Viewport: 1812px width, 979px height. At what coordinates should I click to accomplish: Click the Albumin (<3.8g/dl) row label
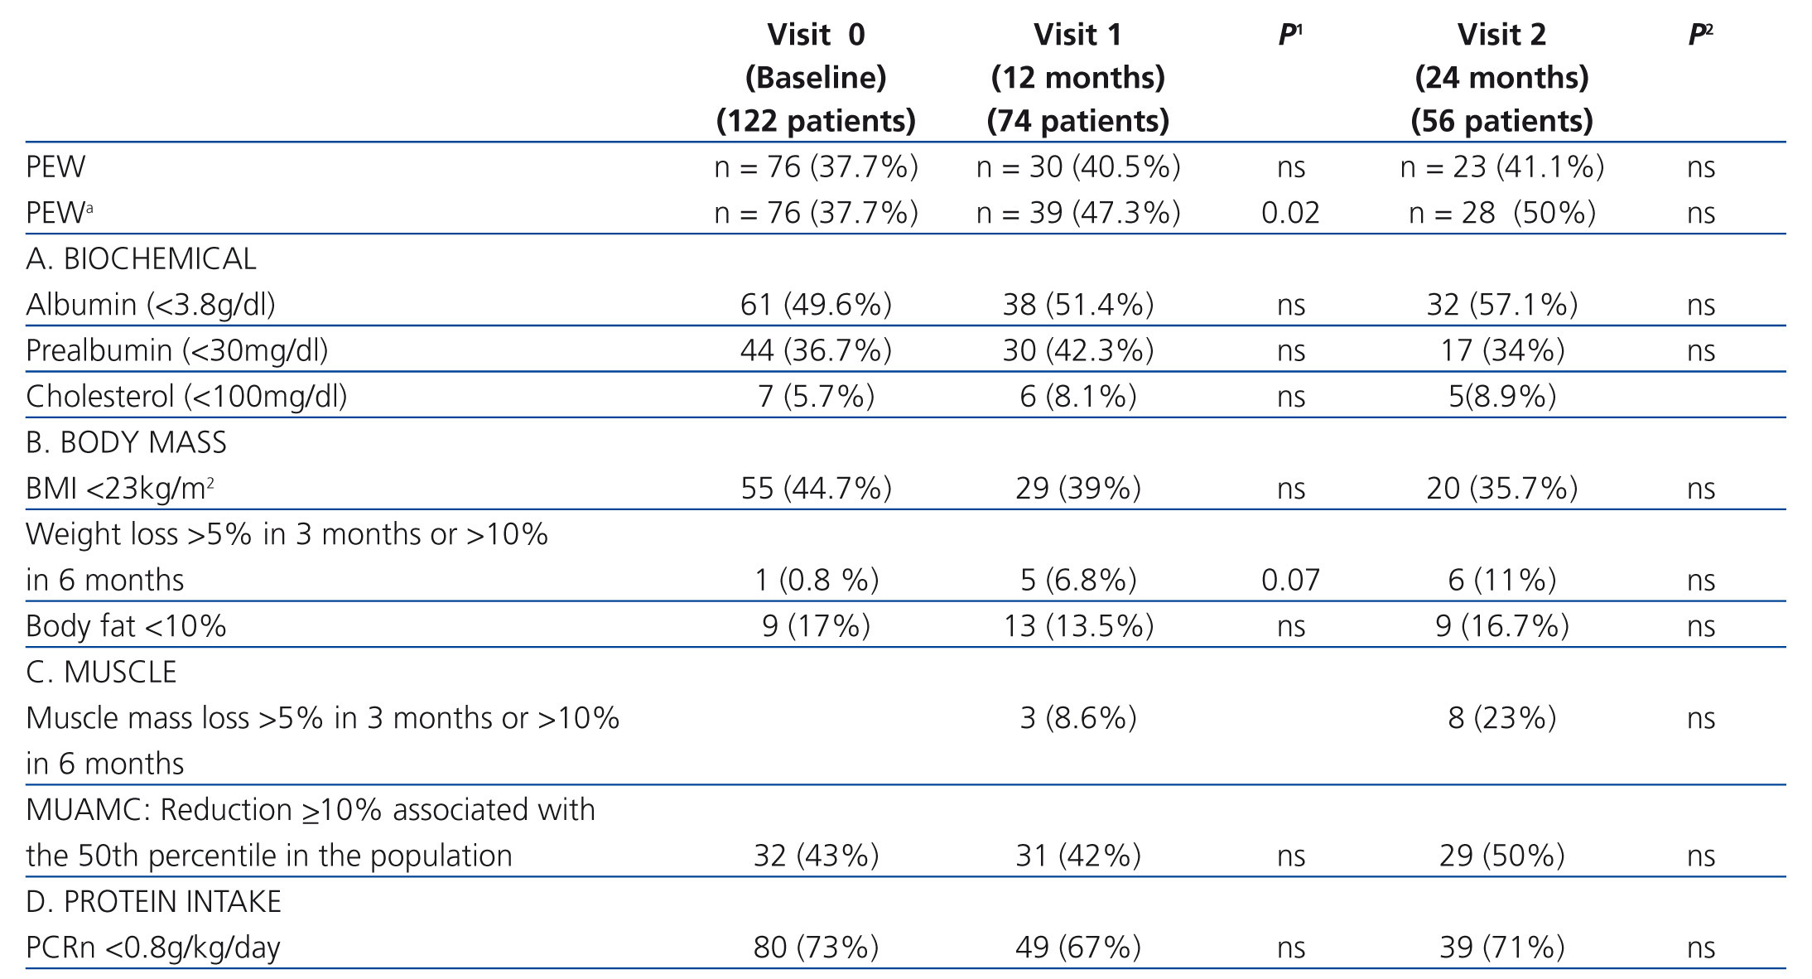click(x=151, y=305)
